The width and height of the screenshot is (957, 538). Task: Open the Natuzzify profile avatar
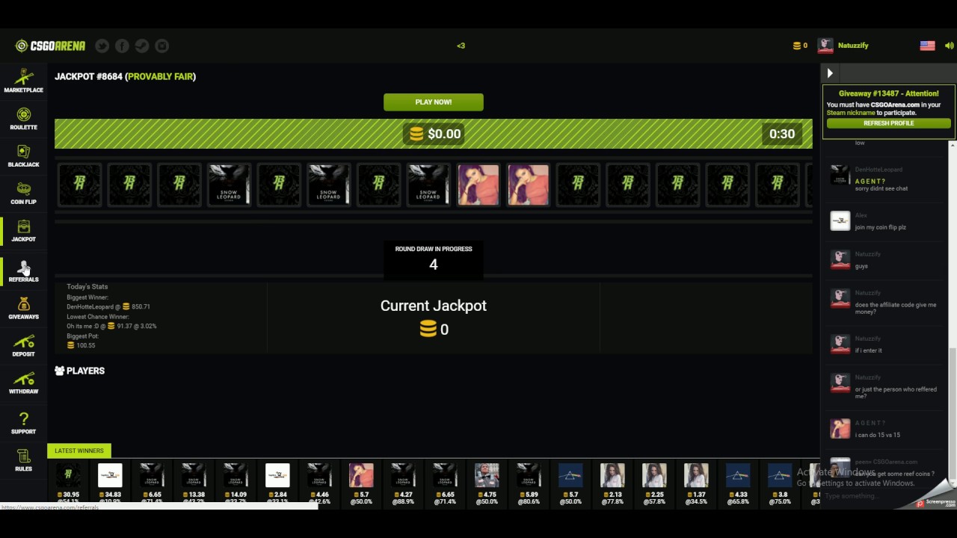point(825,46)
